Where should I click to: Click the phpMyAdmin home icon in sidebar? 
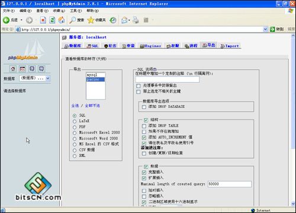13,69
